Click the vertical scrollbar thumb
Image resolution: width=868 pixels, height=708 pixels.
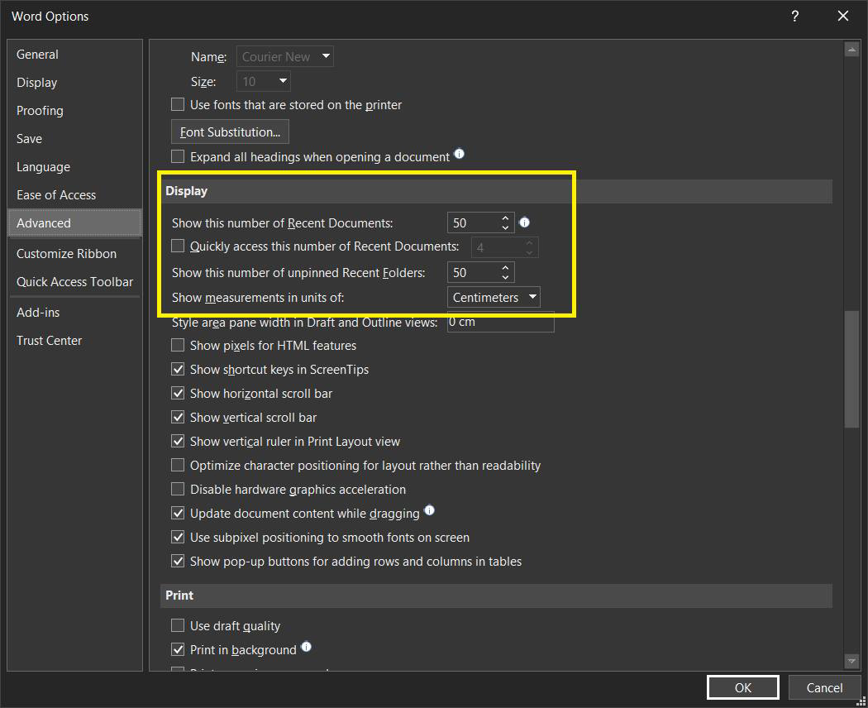(851, 370)
